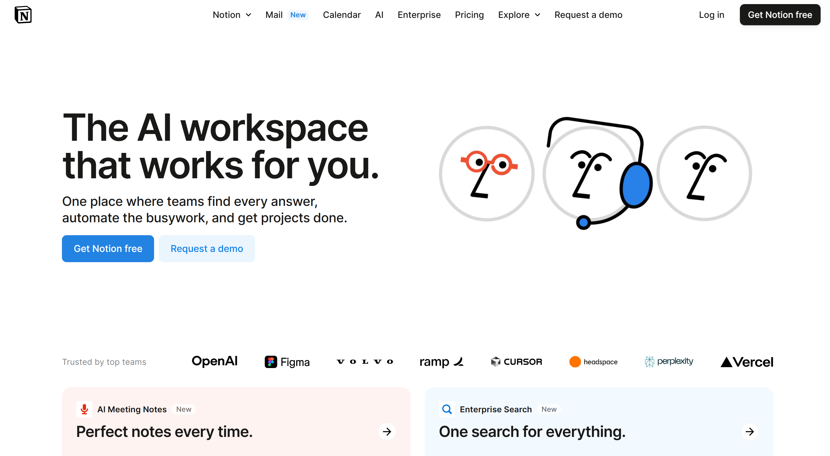Click the light blue Request a demo button

pos(207,249)
